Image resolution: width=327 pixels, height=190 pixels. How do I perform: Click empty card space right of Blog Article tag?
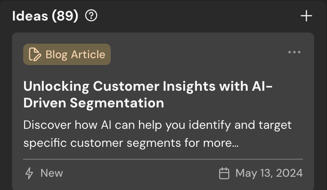tap(197, 54)
